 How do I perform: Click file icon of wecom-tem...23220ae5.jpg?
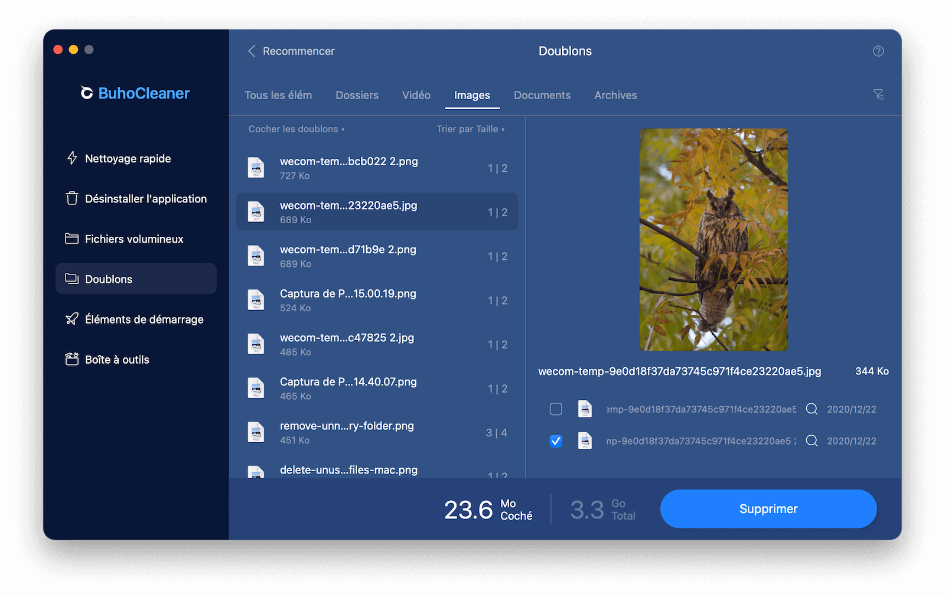(256, 212)
